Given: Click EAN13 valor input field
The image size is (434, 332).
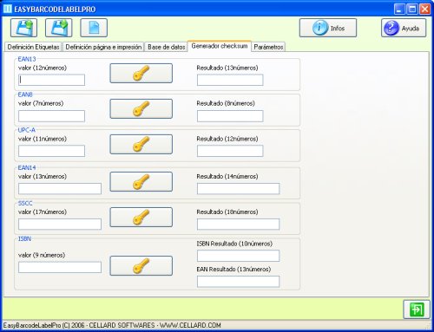Looking at the screenshot, I should click(x=51, y=80).
